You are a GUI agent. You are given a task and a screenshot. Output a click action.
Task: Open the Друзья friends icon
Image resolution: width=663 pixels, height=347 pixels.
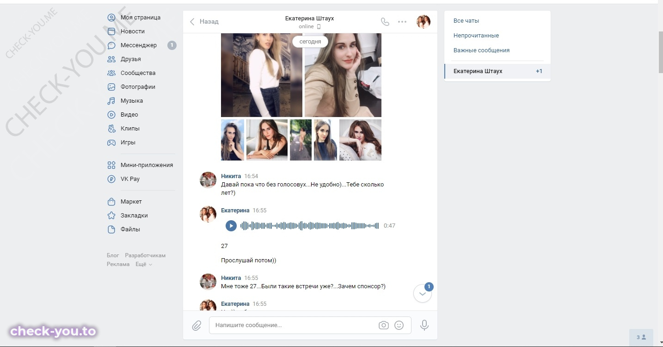point(111,59)
